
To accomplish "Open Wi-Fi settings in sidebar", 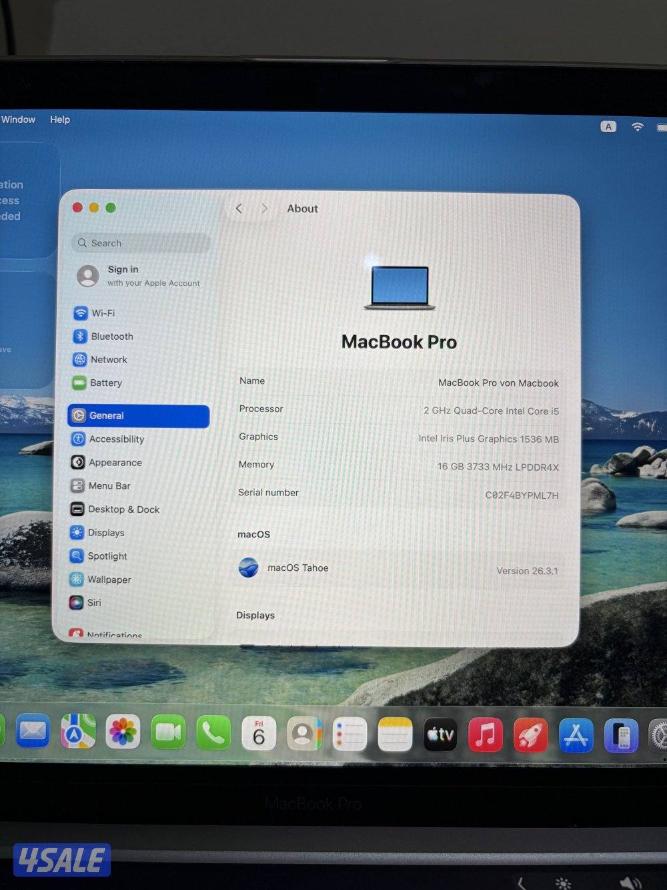I will [x=103, y=313].
